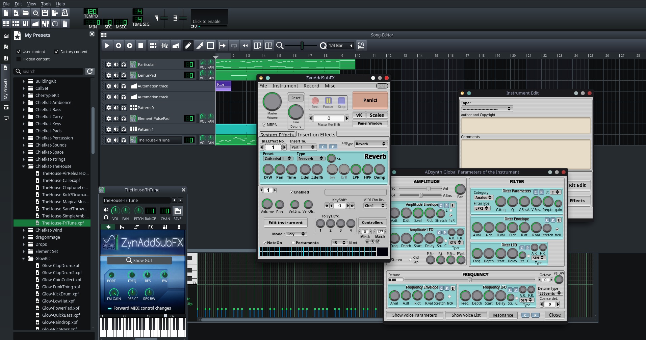Add a beat/bassline track in the Song-Editor
Viewport: 646px width, 340px height.
[153, 46]
